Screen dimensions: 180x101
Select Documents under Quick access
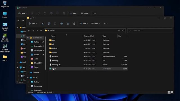click(37, 50)
